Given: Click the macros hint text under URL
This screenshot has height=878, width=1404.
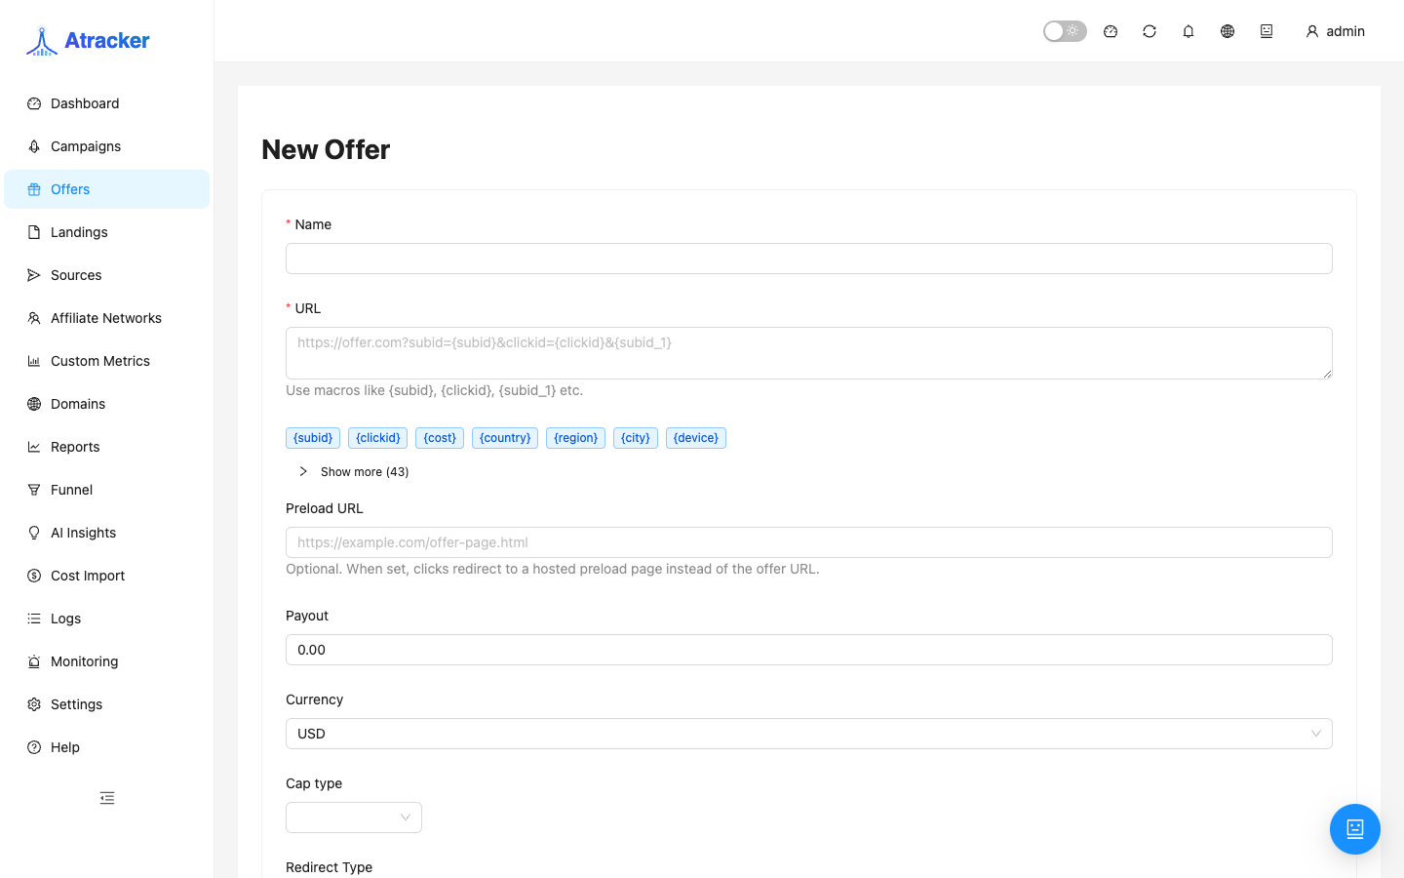Looking at the screenshot, I should coord(435,390).
